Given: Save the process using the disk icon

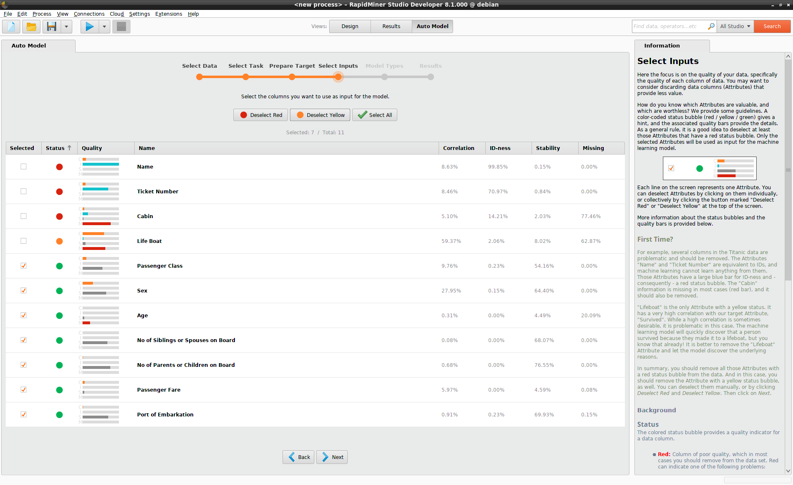Looking at the screenshot, I should pos(51,26).
